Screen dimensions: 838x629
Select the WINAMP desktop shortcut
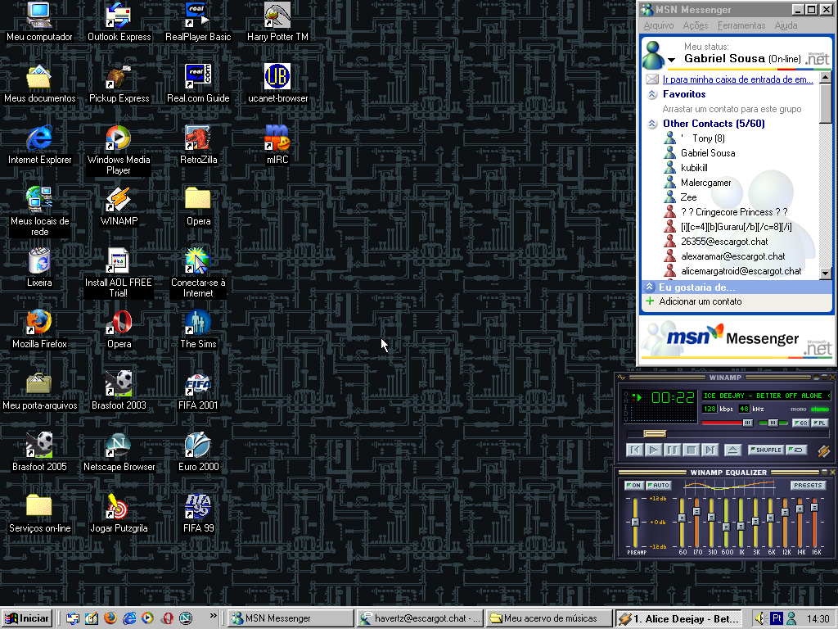[119, 206]
